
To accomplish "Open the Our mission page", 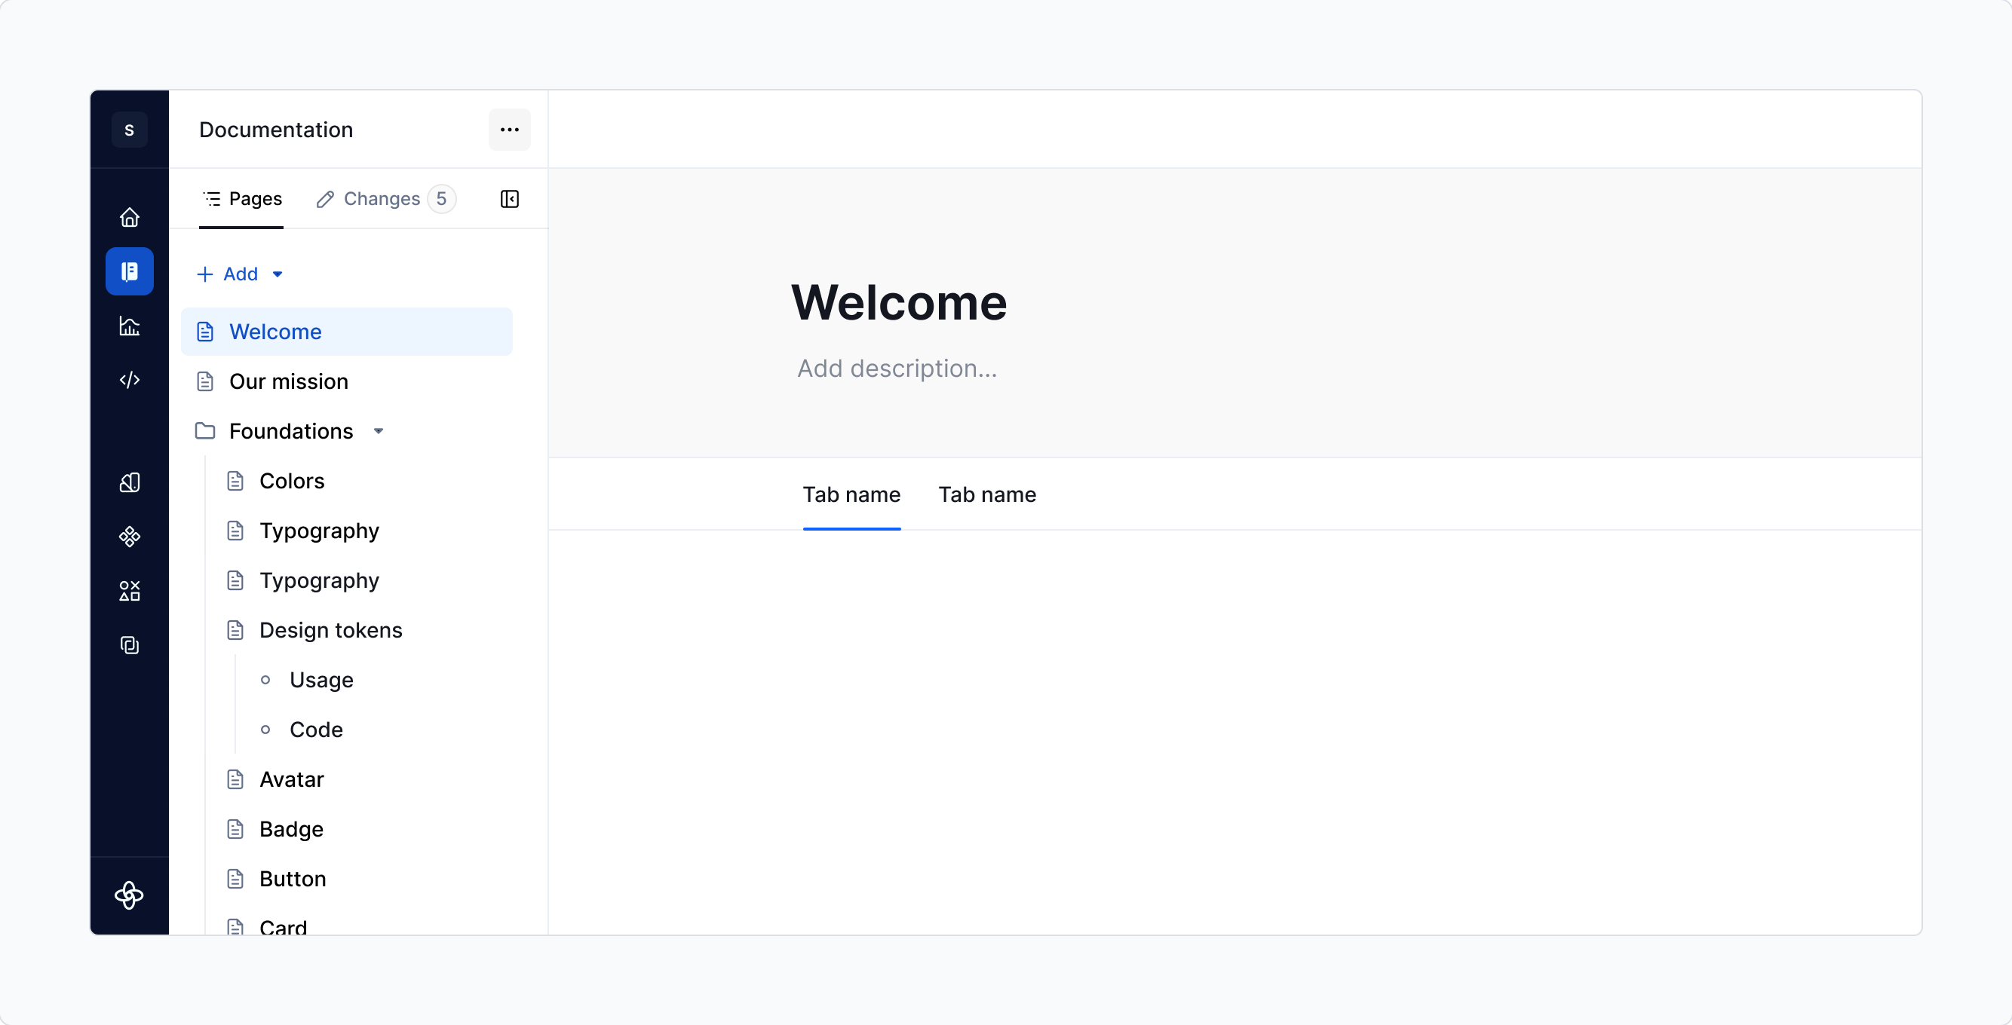I will pyautogui.click(x=288, y=381).
